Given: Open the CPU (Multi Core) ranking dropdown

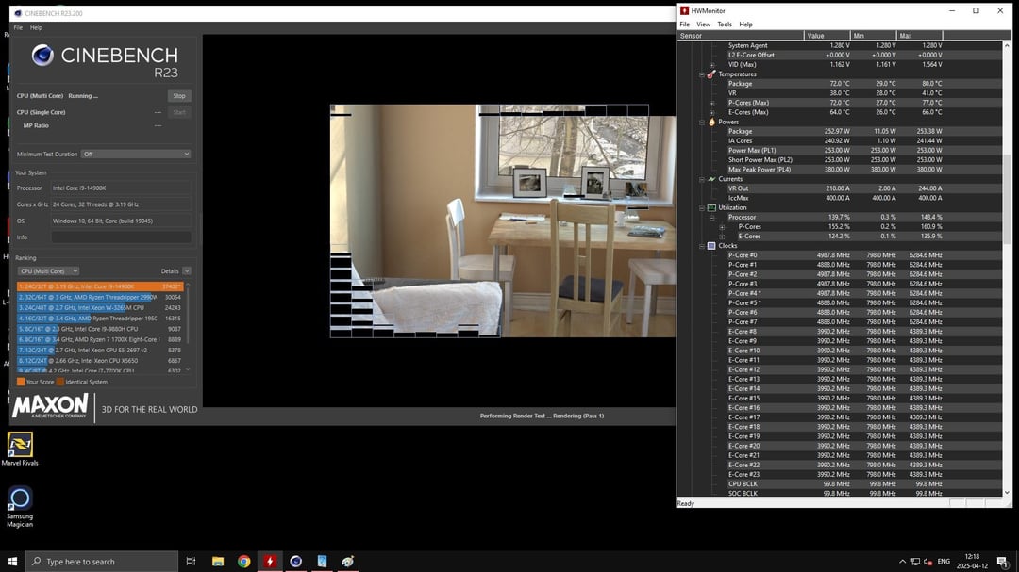Looking at the screenshot, I should [48, 271].
